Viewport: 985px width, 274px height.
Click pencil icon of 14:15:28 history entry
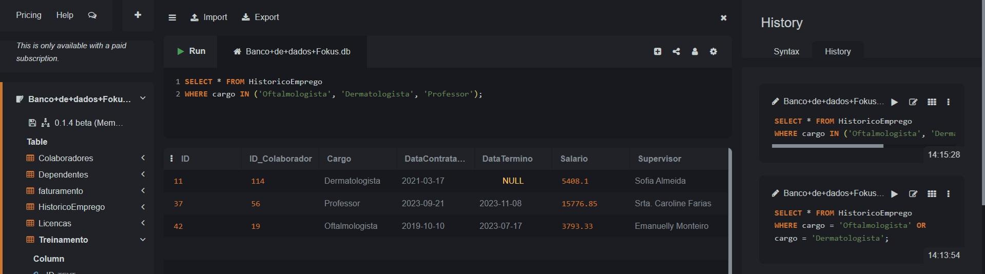click(x=776, y=102)
